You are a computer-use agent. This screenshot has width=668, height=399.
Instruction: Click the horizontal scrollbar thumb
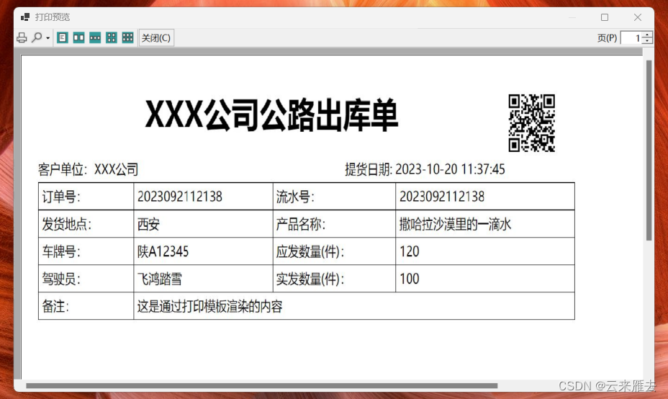(261, 386)
